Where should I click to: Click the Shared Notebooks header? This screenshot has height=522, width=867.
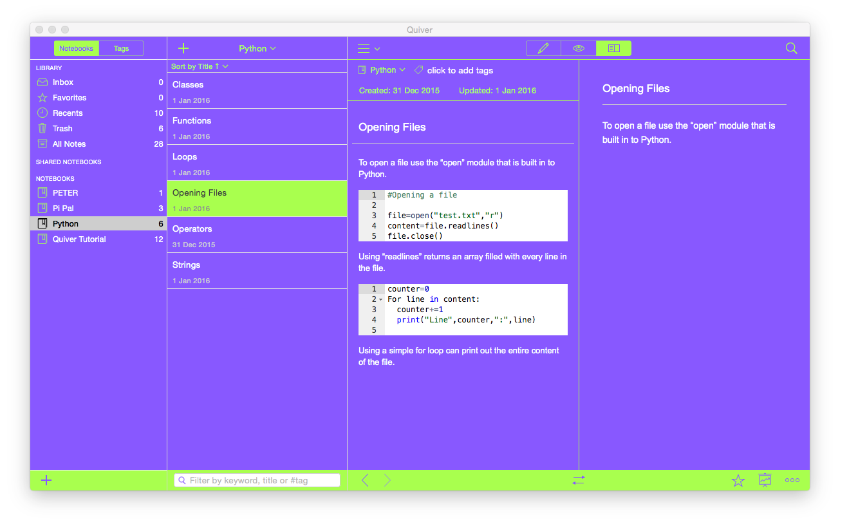coord(68,162)
